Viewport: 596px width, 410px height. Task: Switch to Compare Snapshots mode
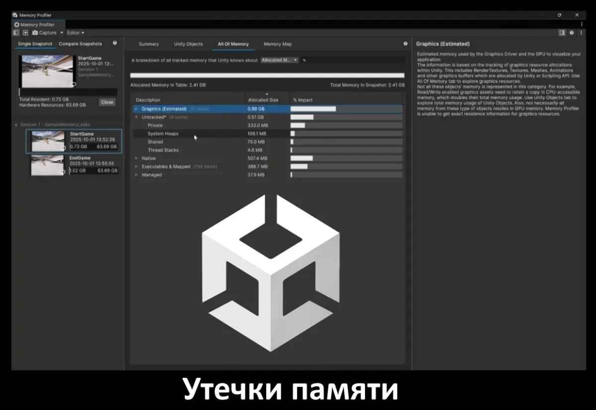(x=80, y=44)
